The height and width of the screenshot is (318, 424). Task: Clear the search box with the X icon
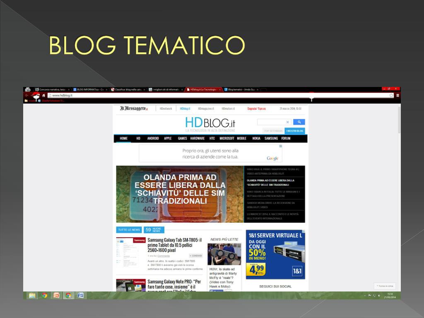287,122
